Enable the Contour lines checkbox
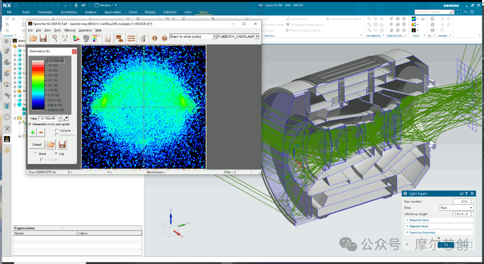Viewport: 484px width, 264px height. point(56,135)
